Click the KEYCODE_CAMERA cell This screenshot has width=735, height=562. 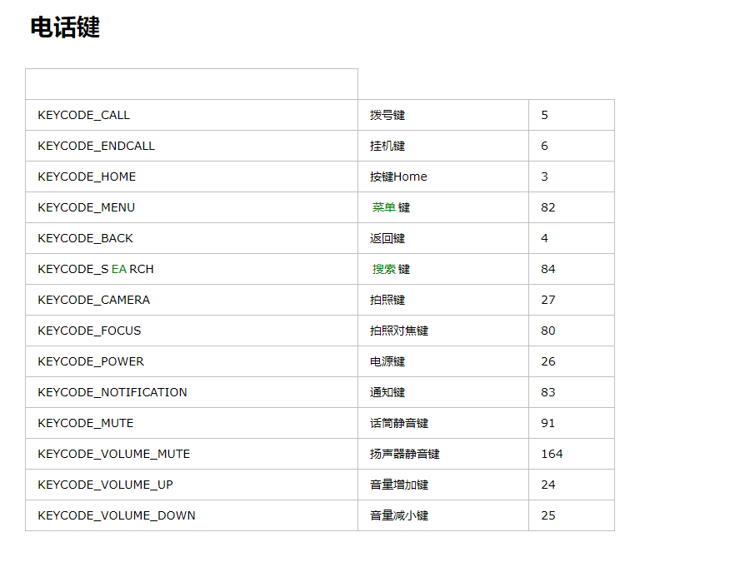192,300
